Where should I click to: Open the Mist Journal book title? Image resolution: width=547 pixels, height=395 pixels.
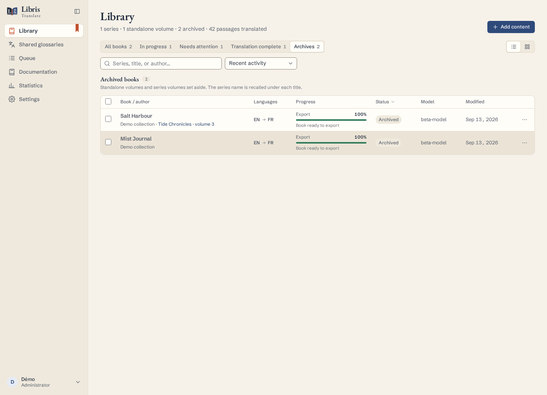pos(136,139)
